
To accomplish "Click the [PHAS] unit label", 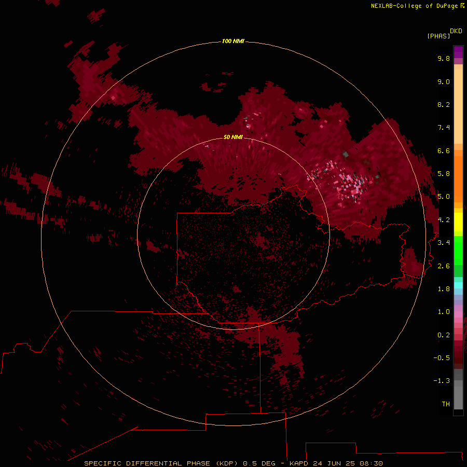I will 438,36.
